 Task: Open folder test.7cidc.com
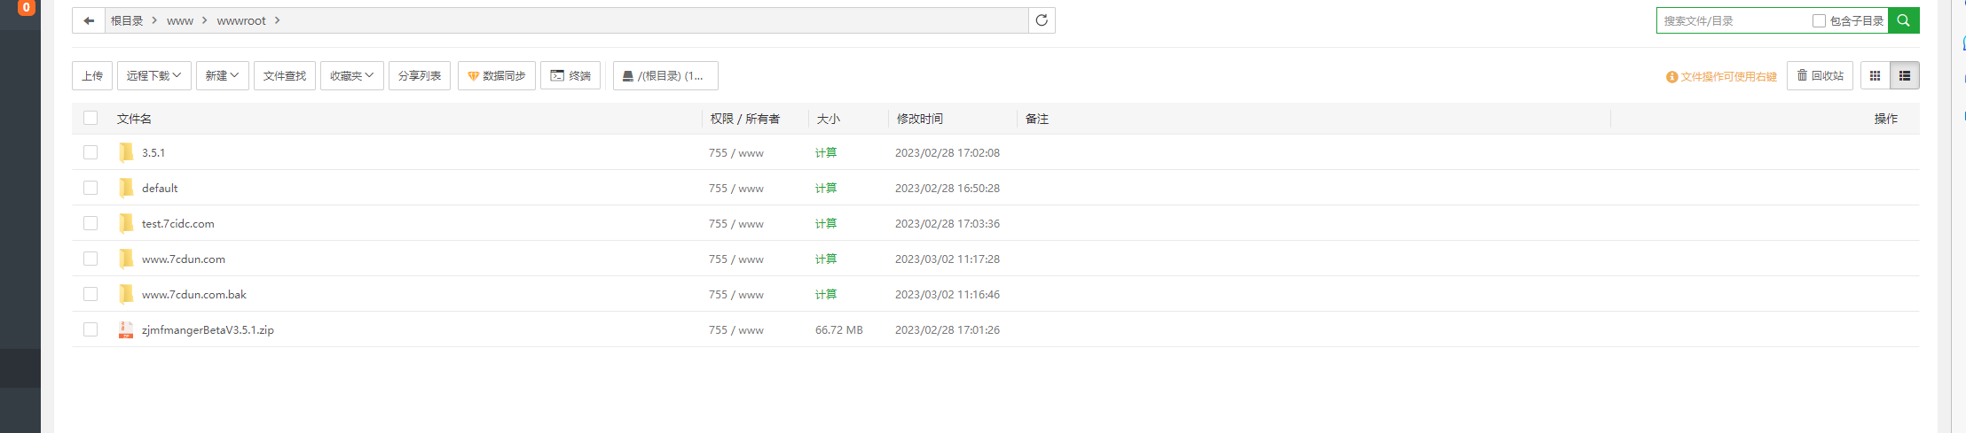click(x=178, y=223)
